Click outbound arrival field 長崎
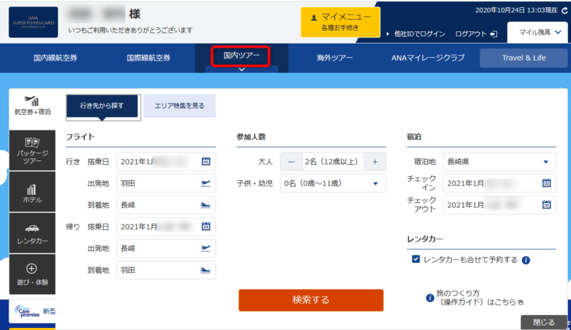Viewport: 571px width, 330px height. [166, 205]
